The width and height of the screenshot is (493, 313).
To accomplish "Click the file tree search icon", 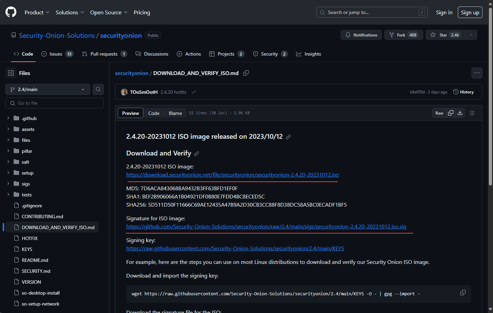I will [x=98, y=89].
